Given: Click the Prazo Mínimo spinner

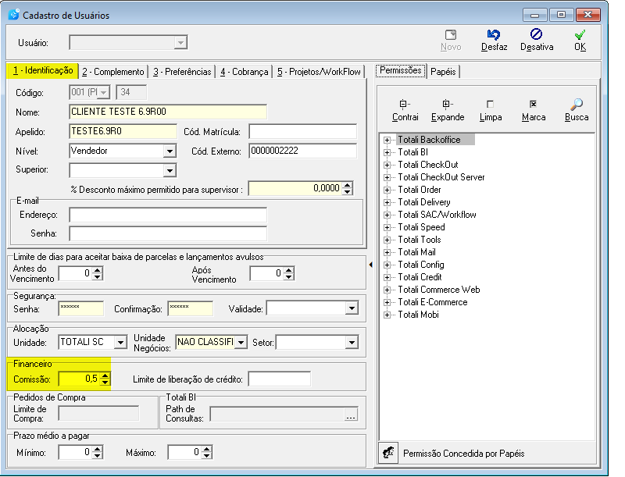Looking at the screenshot, I should click(97, 452).
